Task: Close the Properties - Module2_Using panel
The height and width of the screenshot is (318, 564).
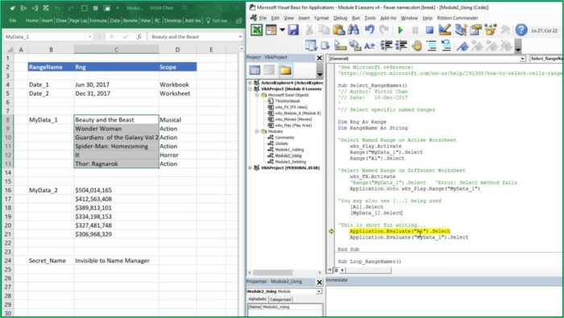Action: 319,283
